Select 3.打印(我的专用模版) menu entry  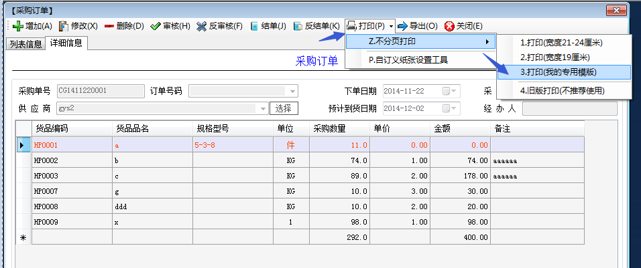point(559,72)
